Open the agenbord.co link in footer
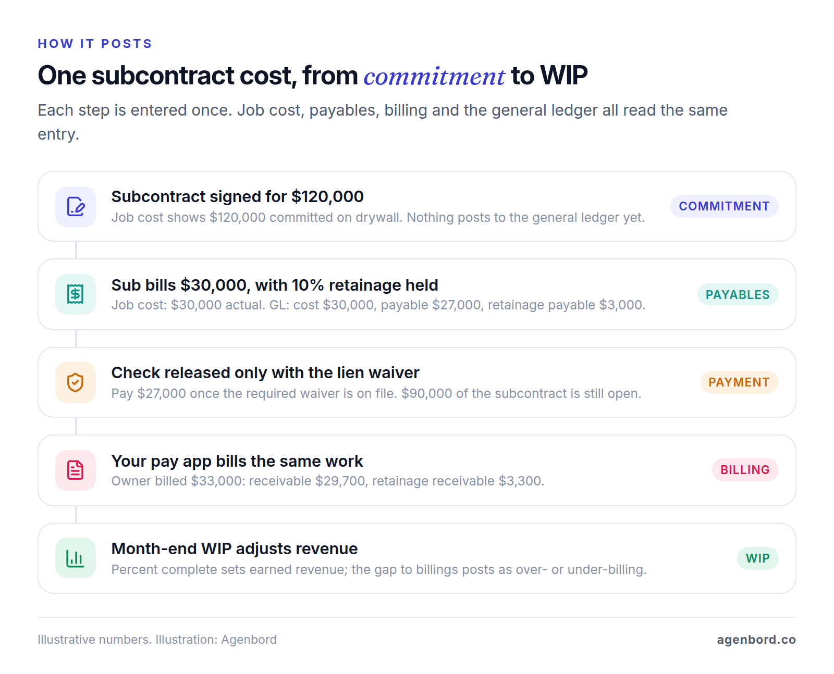This screenshot has width=834, height=674. tap(756, 640)
